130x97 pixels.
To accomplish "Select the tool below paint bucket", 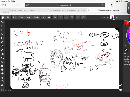I will [x=2, y=62].
